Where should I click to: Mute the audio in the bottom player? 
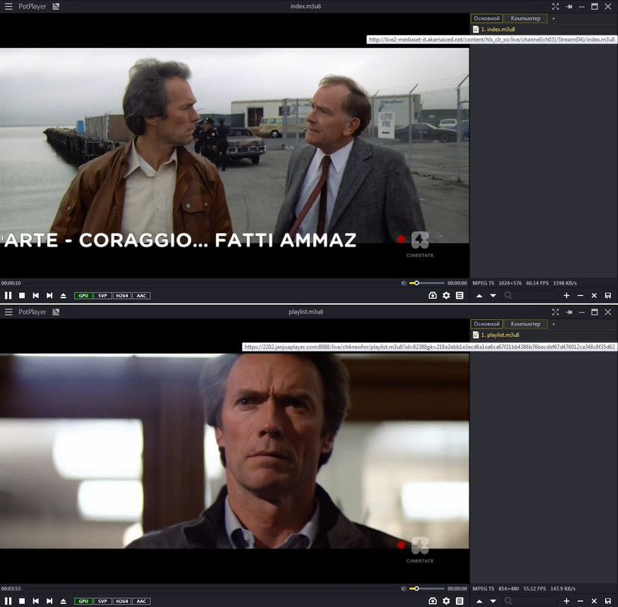tap(403, 589)
